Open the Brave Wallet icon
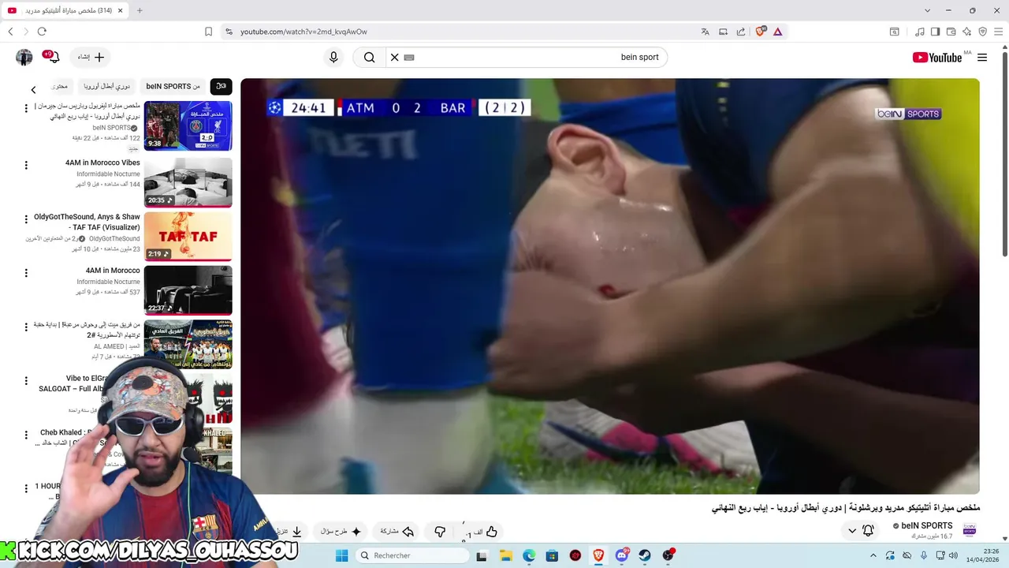Image resolution: width=1009 pixels, height=568 pixels. [x=951, y=32]
